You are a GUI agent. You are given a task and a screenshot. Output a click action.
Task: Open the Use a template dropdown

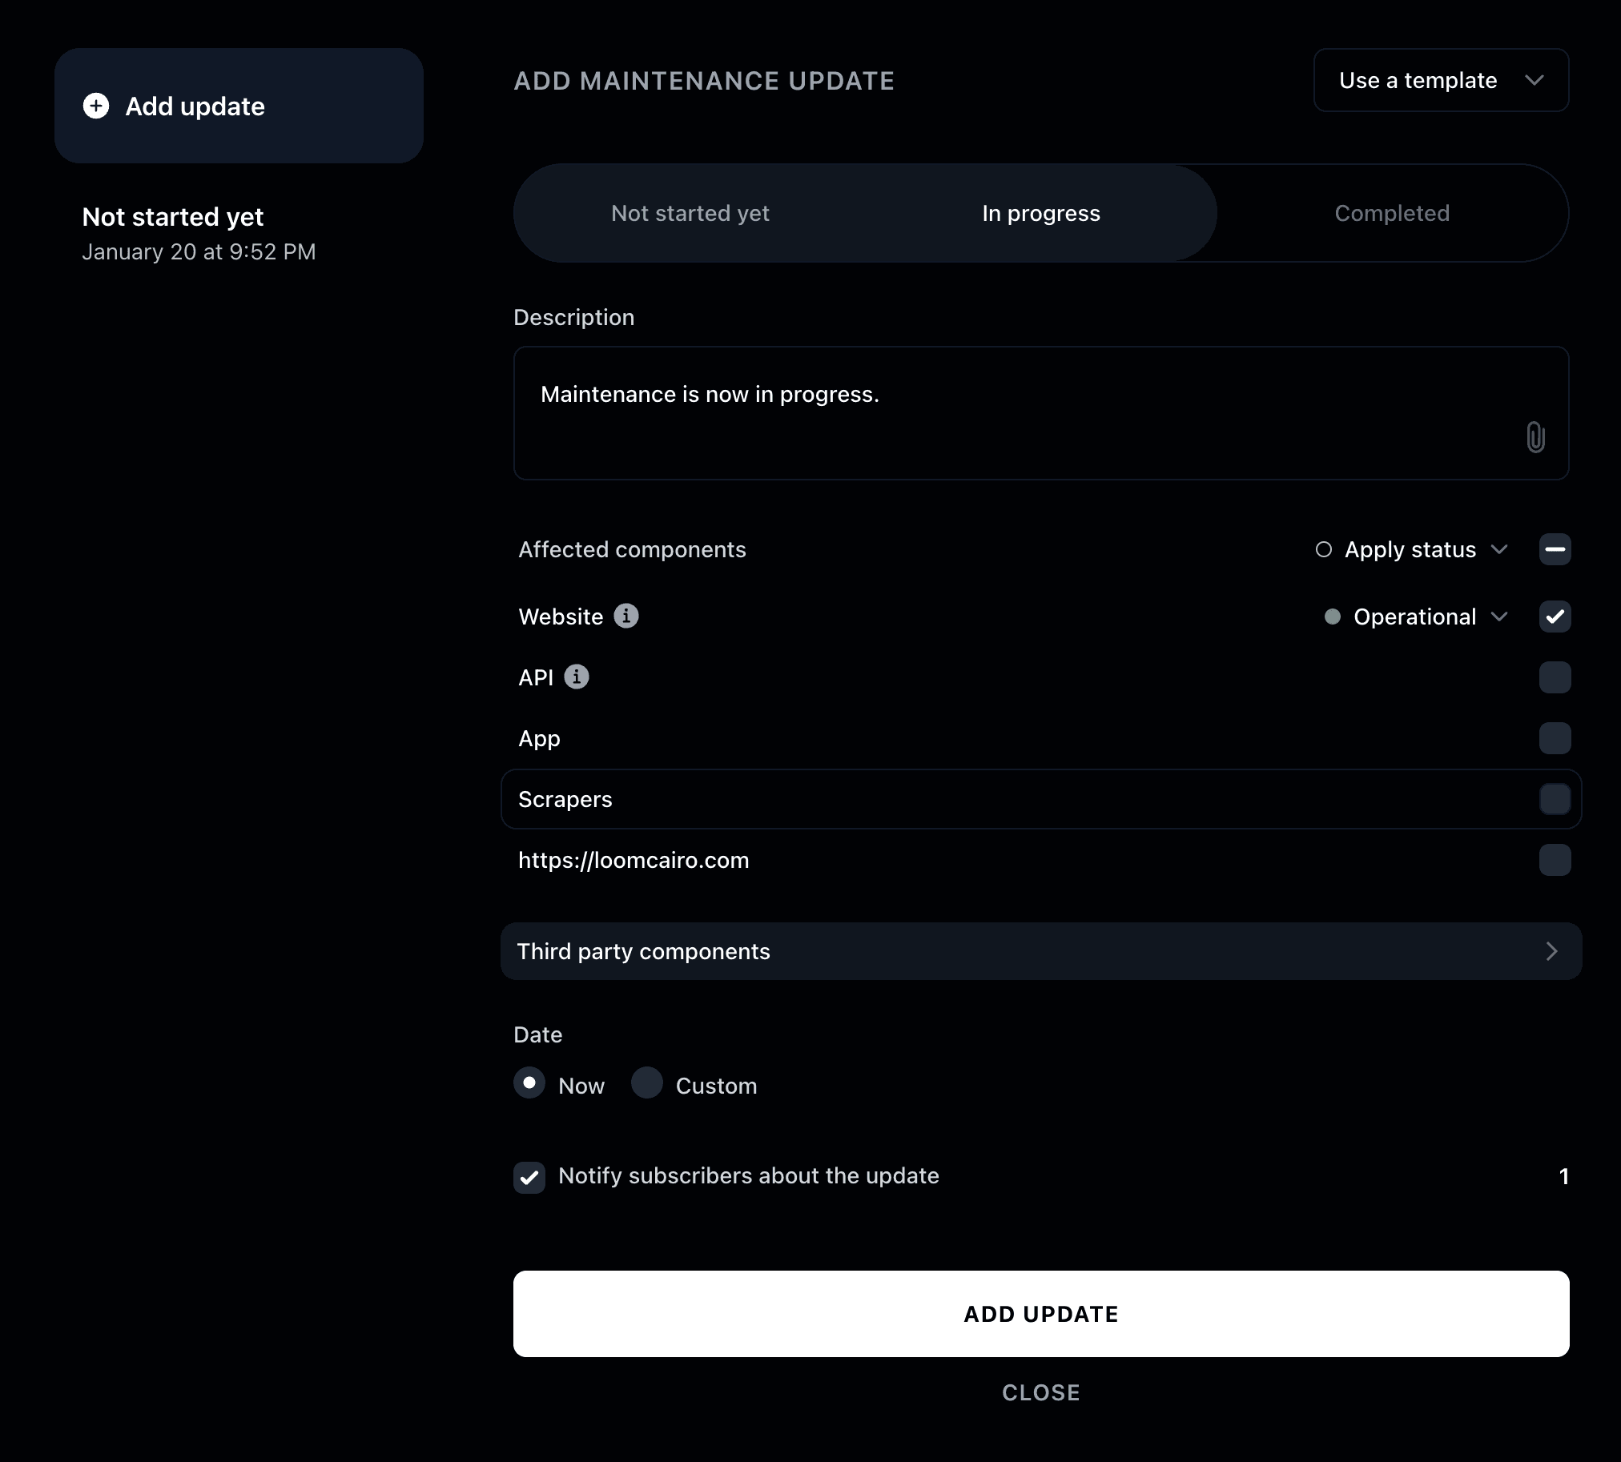(1440, 79)
